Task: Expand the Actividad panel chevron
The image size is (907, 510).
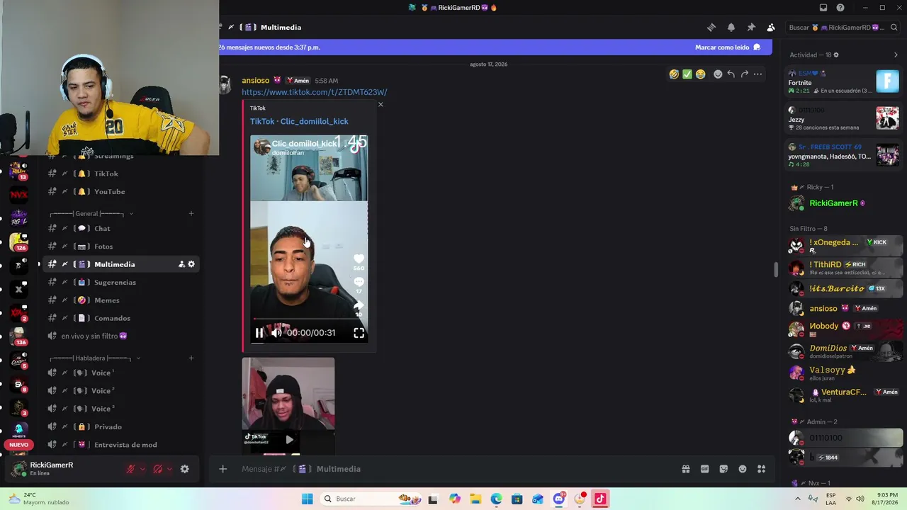Action: point(896,55)
